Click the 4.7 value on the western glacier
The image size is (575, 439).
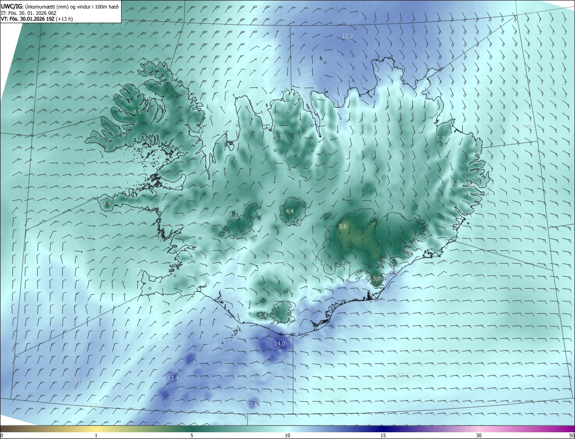233,215
